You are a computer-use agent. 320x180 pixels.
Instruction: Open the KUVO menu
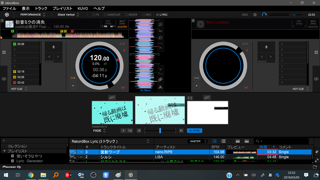[82, 8]
